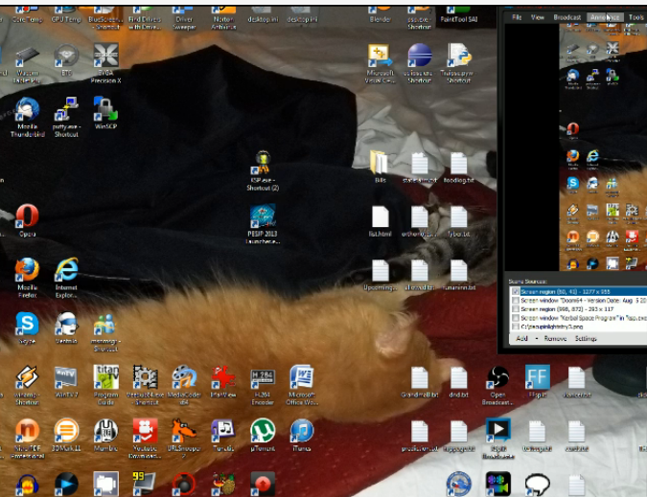Screen dimensions: 647x497
Task: Launch Ventrilo from desktop
Action: 66,328
